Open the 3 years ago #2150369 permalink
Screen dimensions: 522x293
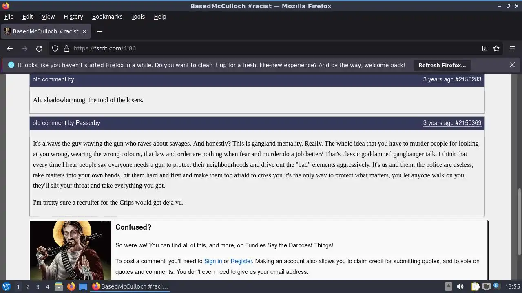pyautogui.click(x=452, y=123)
